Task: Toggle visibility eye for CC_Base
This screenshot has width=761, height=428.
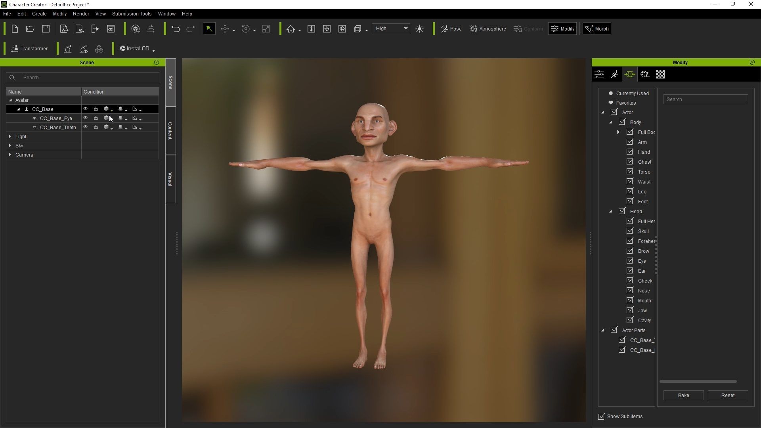Action: pos(85,109)
